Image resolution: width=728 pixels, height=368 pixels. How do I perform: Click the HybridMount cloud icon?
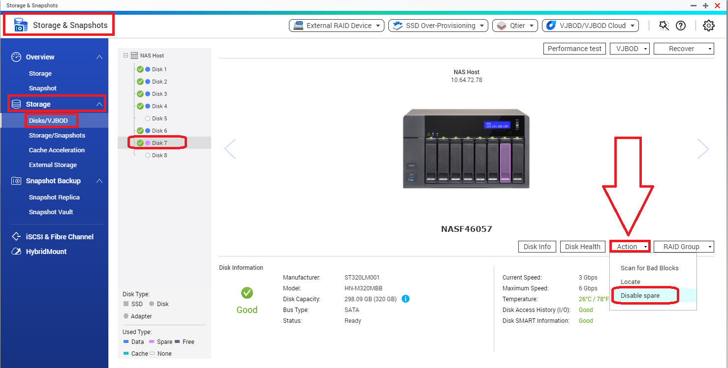pos(16,252)
